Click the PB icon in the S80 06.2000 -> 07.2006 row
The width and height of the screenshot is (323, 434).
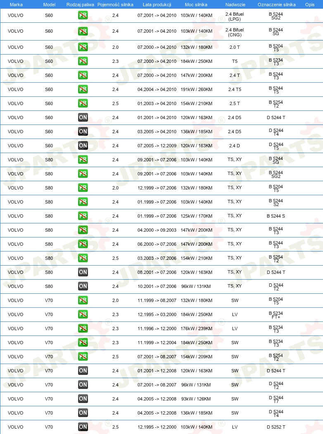coord(83,244)
